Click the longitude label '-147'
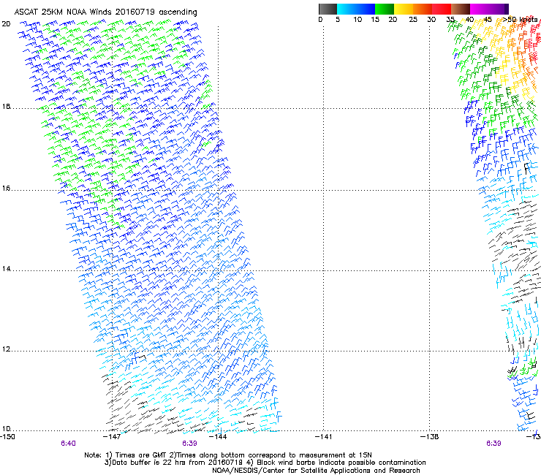This screenshot has width=541, height=475. [112, 437]
